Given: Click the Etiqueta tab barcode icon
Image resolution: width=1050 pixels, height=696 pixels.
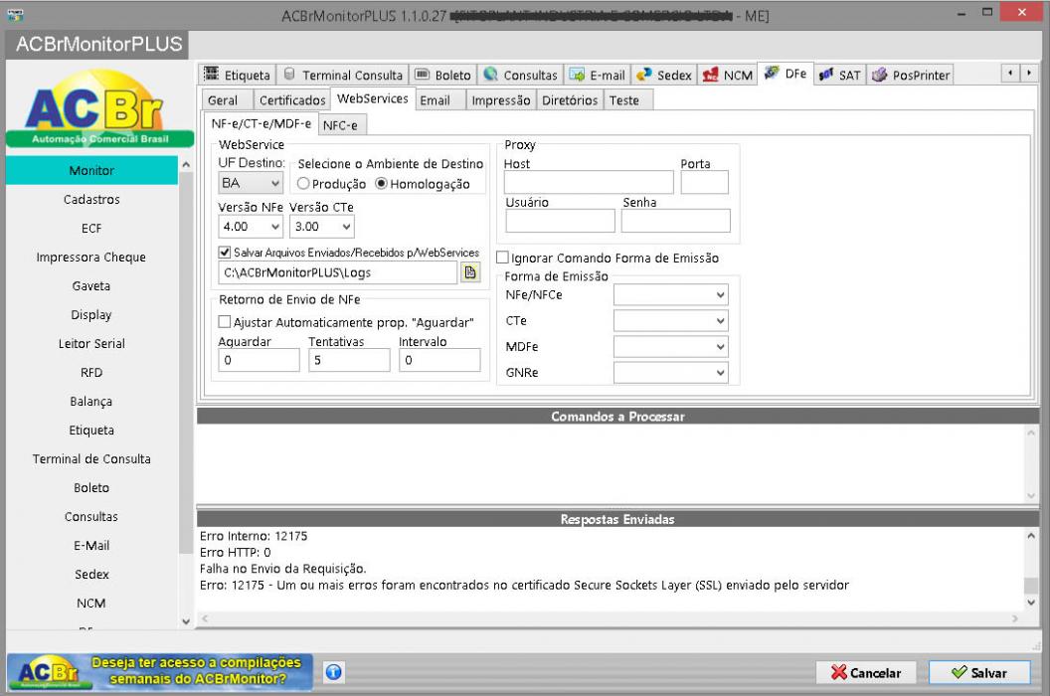Looking at the screenshot, I should pos(211,74).
